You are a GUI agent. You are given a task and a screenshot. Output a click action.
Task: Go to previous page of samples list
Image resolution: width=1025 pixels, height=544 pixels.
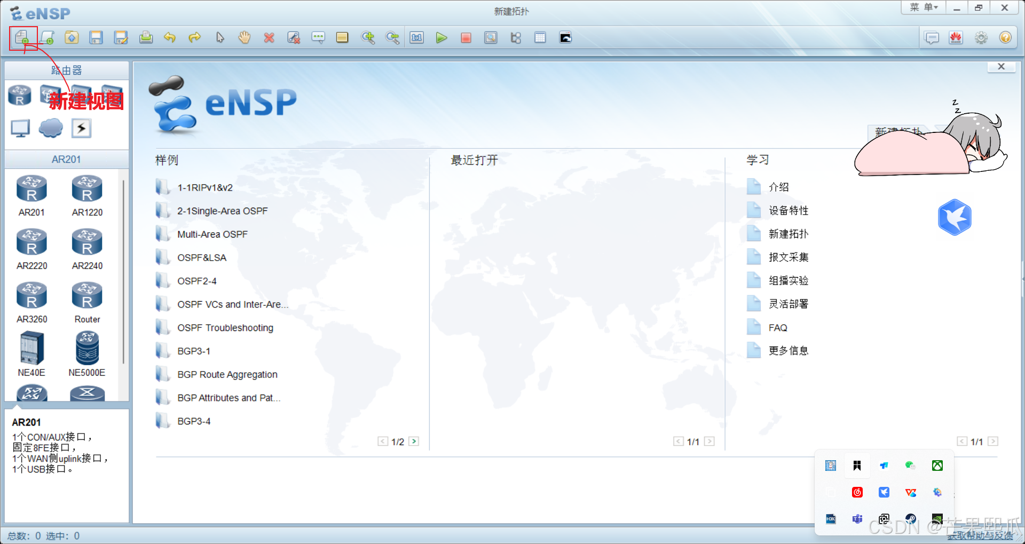click(383, 441)
